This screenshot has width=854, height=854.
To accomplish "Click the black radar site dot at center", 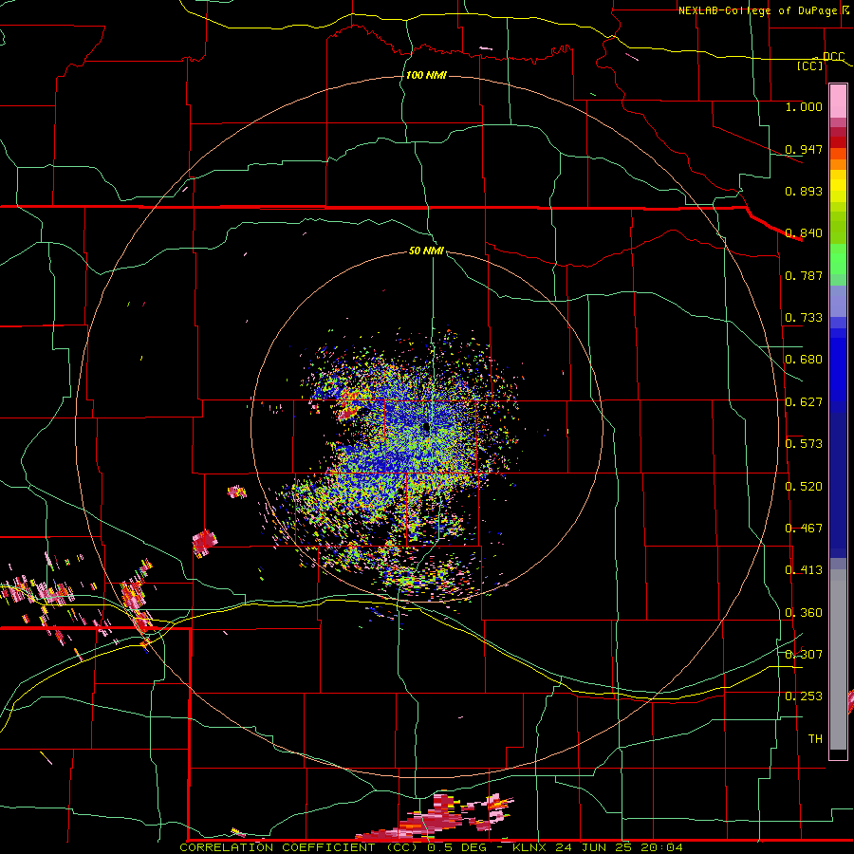I will (x=426, y=428).
